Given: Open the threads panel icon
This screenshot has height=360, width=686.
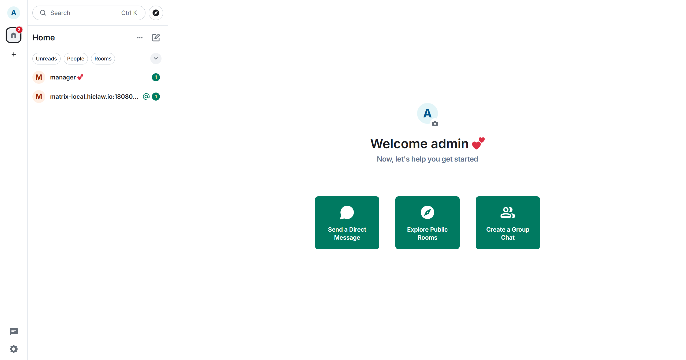Looking at the screenshot, I should click(13, 331).
